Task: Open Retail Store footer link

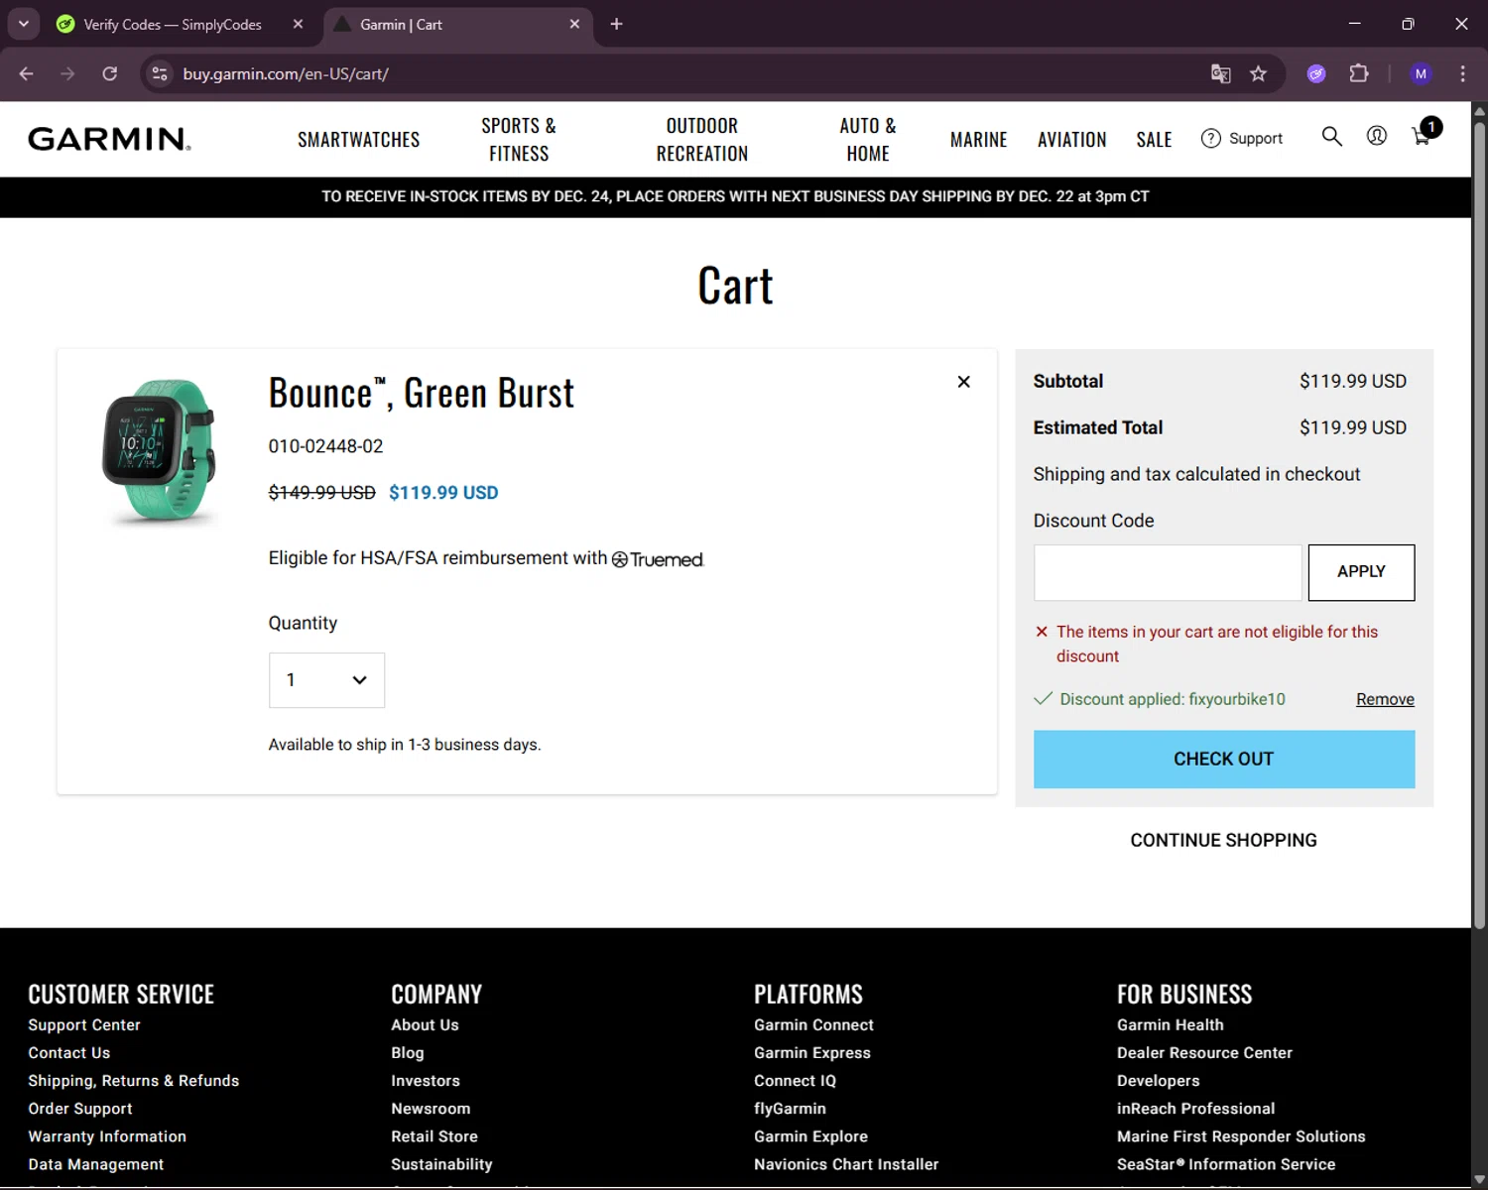Action: (434, 1136)
